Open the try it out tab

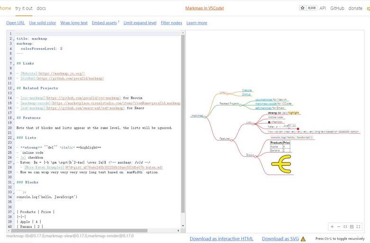point(24,8)
